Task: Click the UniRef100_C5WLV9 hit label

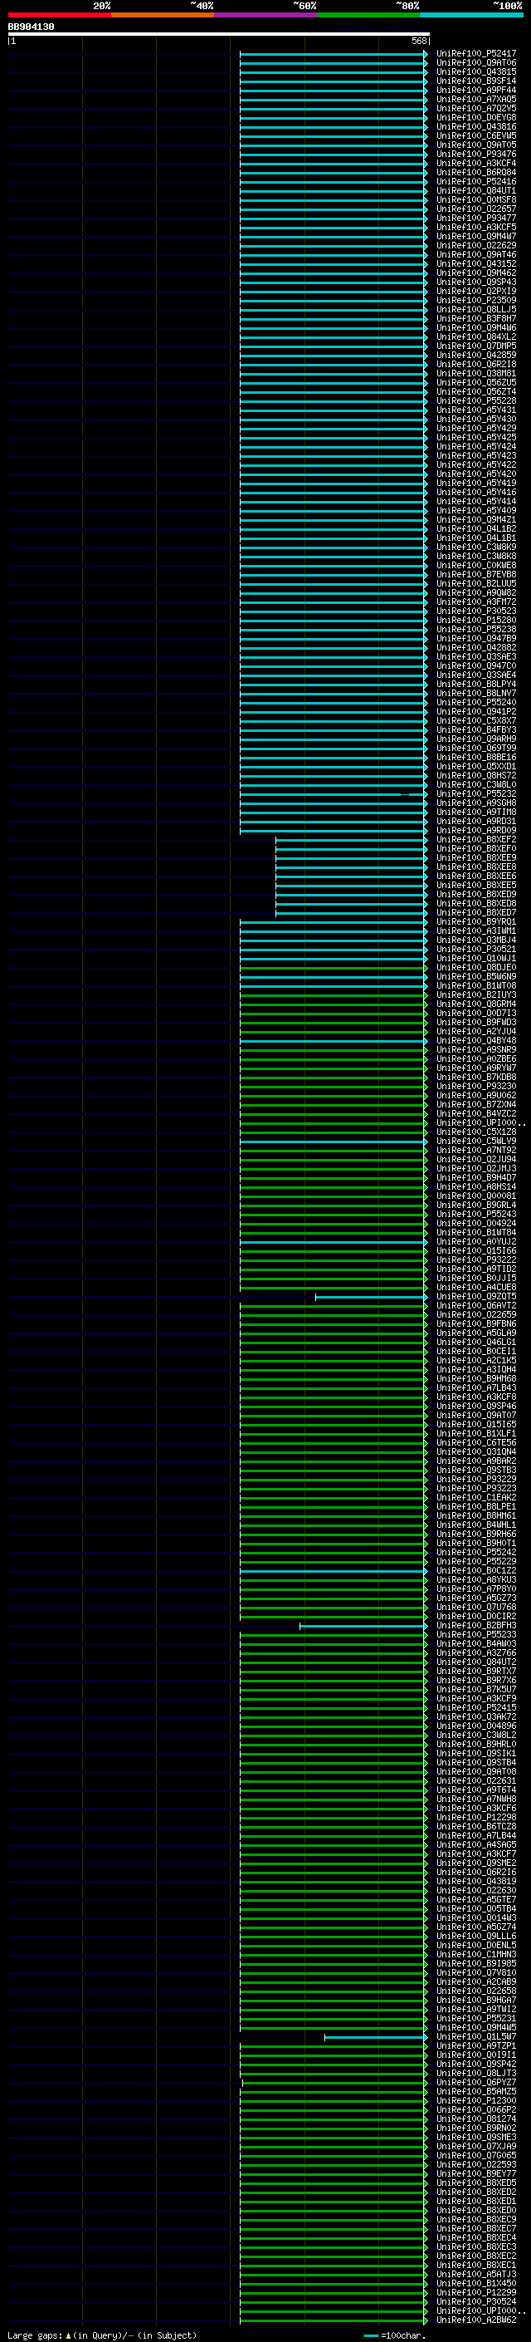Action: pos(476,1141)
